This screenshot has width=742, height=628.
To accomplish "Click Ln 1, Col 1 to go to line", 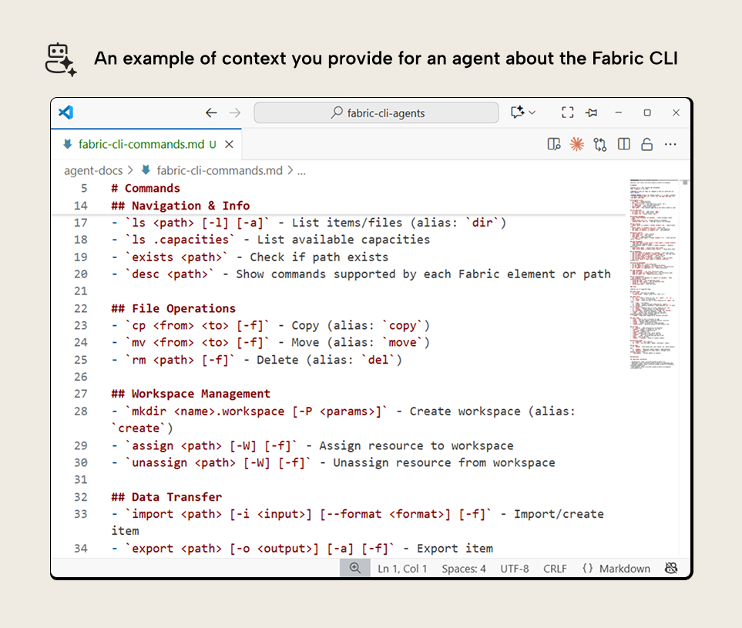I will tap(402, 568).
